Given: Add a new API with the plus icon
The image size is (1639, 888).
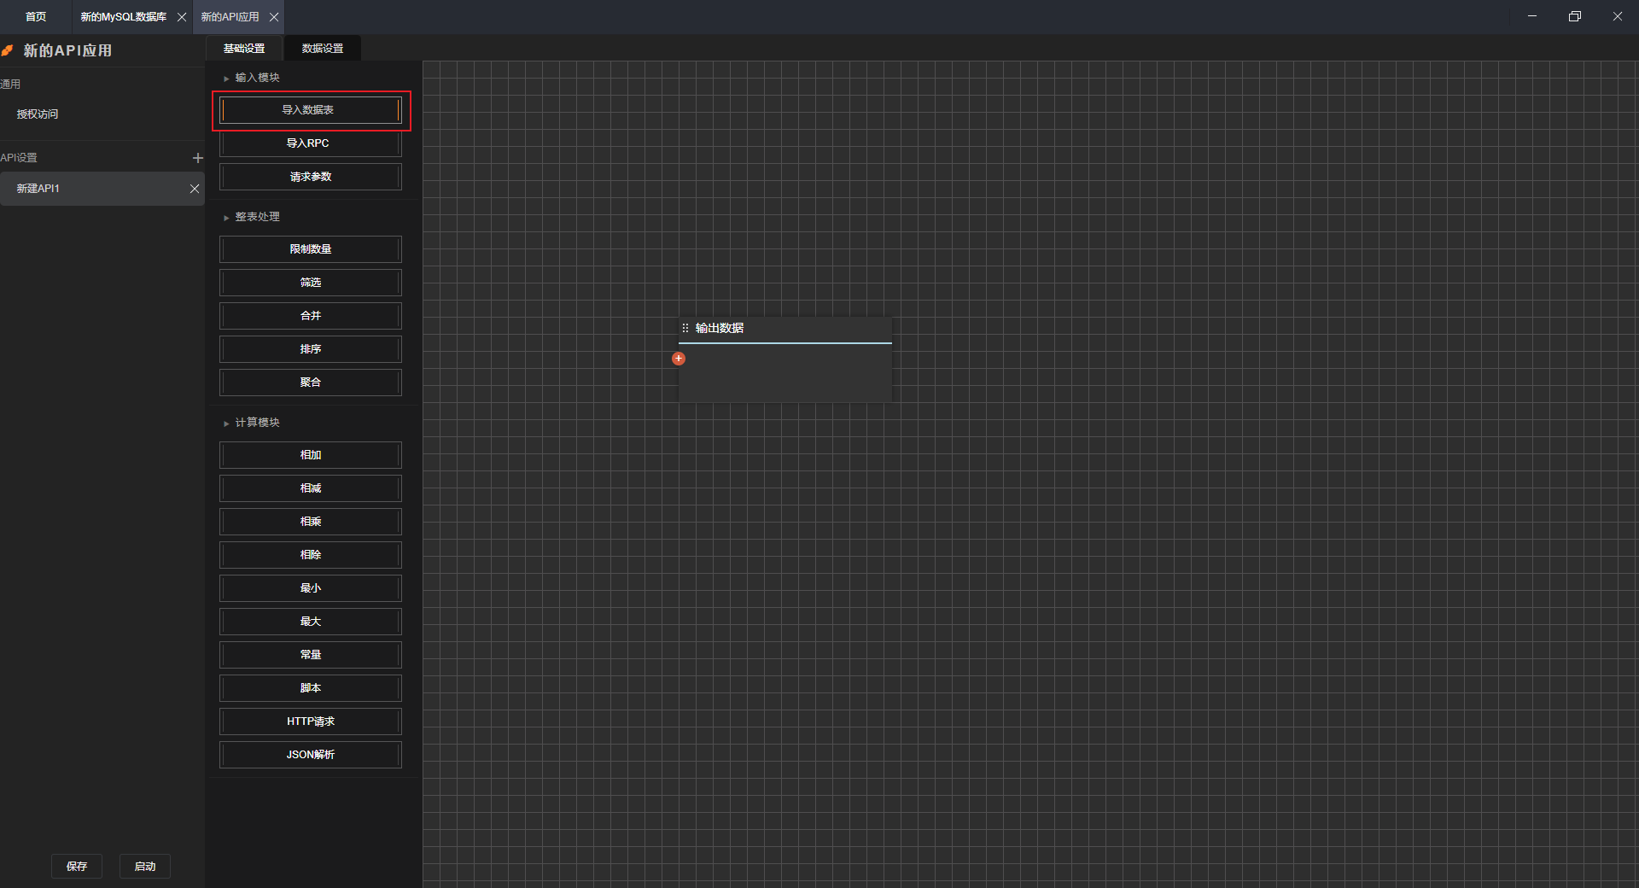Looking at the screenshot, I should 197,158.
